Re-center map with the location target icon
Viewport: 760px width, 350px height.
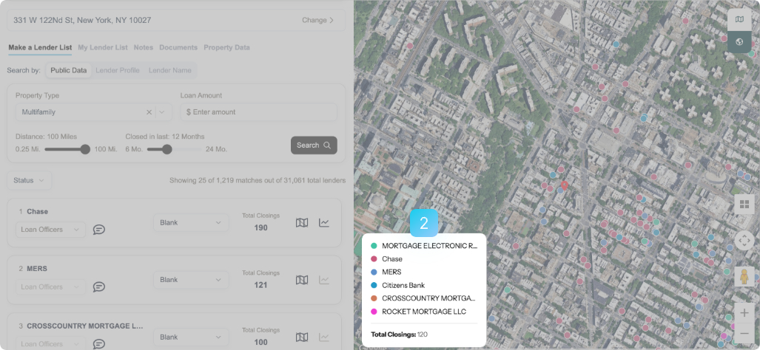(x=744, y=240)
